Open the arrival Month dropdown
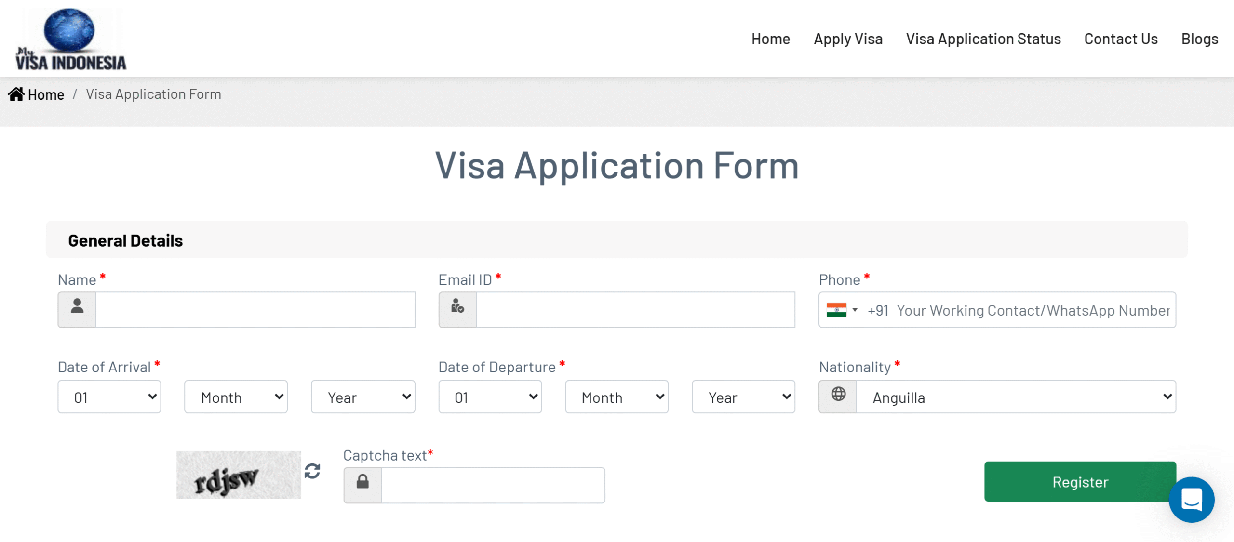Image resolution: width=1234 pixels, height=542 pixels. click(236, 397)
